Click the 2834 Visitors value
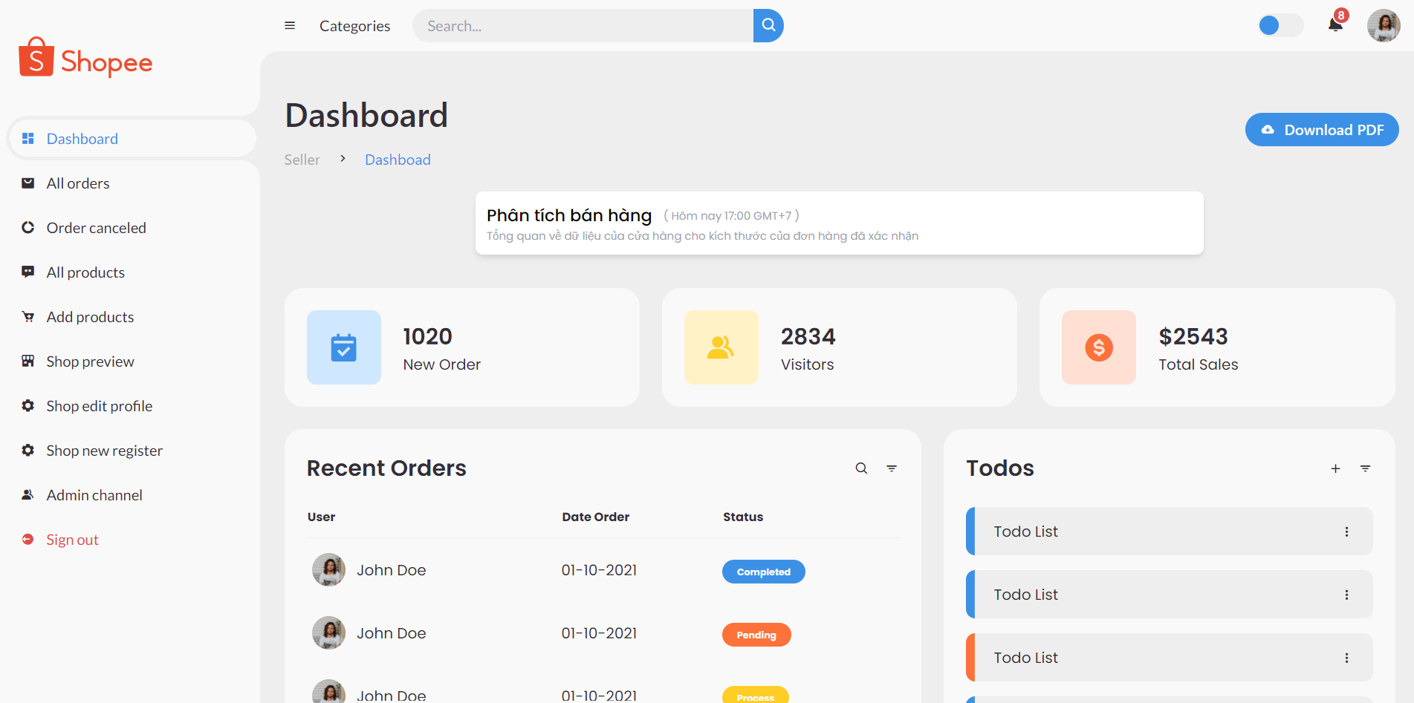Image resolution: width=1414 pixels, height=703 pixels. (x=808, y=336)
